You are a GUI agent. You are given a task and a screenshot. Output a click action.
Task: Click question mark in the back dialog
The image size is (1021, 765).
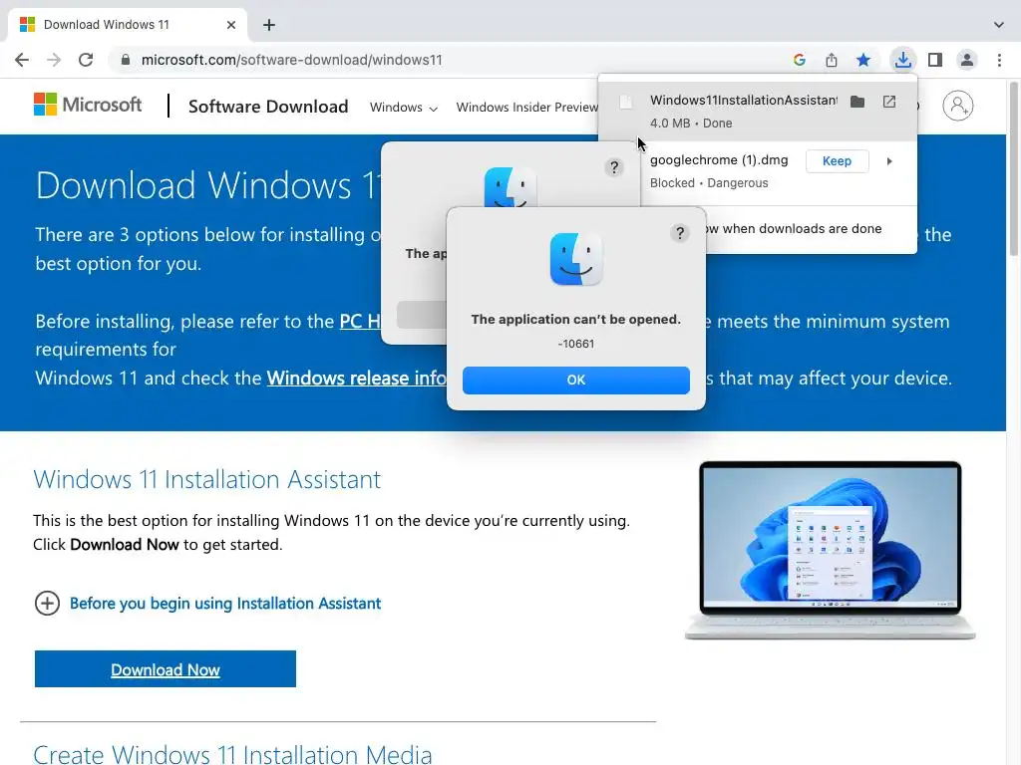[614, 167]
